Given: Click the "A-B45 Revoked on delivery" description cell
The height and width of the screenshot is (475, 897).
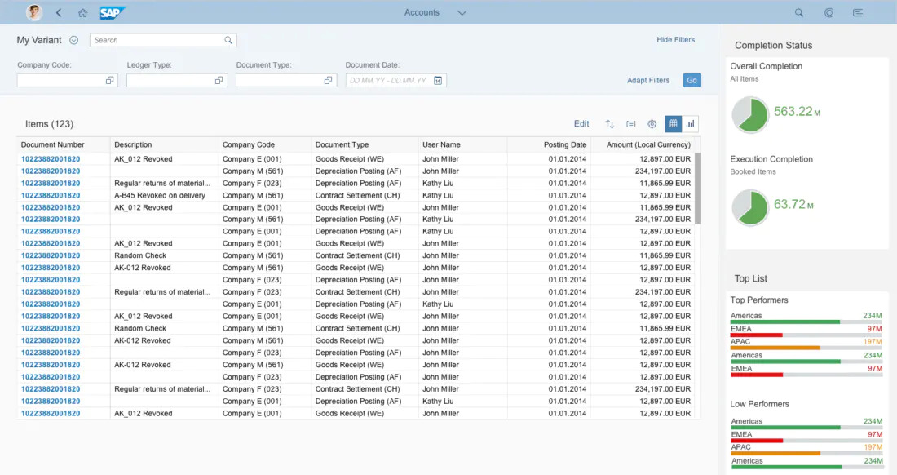Looking at the screenshot, I should [x=160, y=195].
